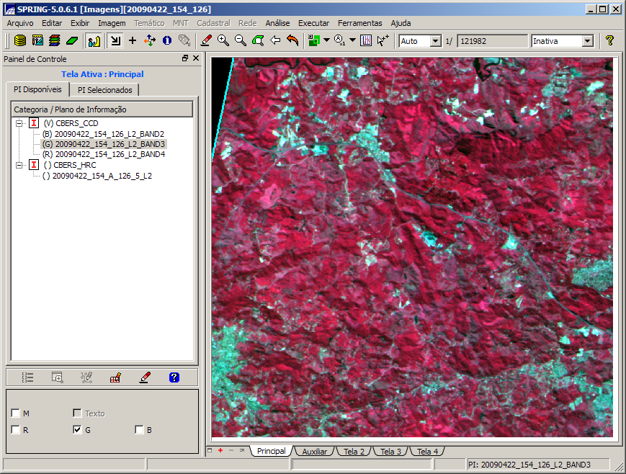Enable the B channel checkbox
The height and width of the screenshot is (474, 626).
point(139,430)
